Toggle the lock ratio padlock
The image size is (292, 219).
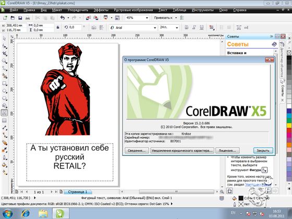(58, 27)
